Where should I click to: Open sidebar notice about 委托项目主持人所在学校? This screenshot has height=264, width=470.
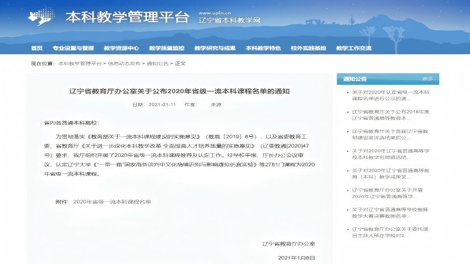pos(390,232)
